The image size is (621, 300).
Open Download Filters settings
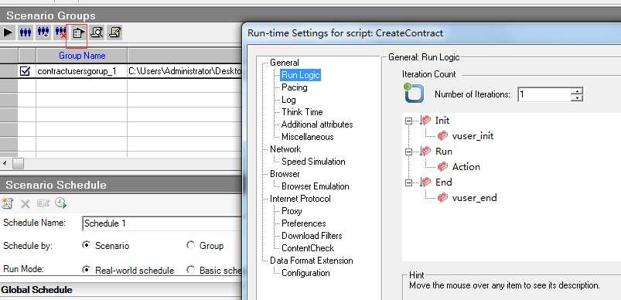coord(312,236)
